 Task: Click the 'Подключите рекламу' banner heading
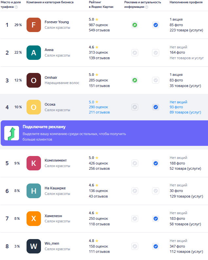click(44, 127)
